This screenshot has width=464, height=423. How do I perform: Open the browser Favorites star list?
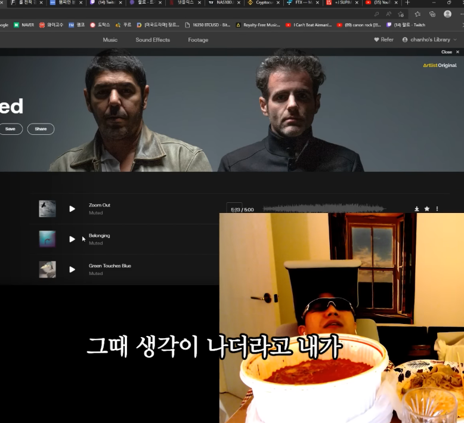click(417, 14)
